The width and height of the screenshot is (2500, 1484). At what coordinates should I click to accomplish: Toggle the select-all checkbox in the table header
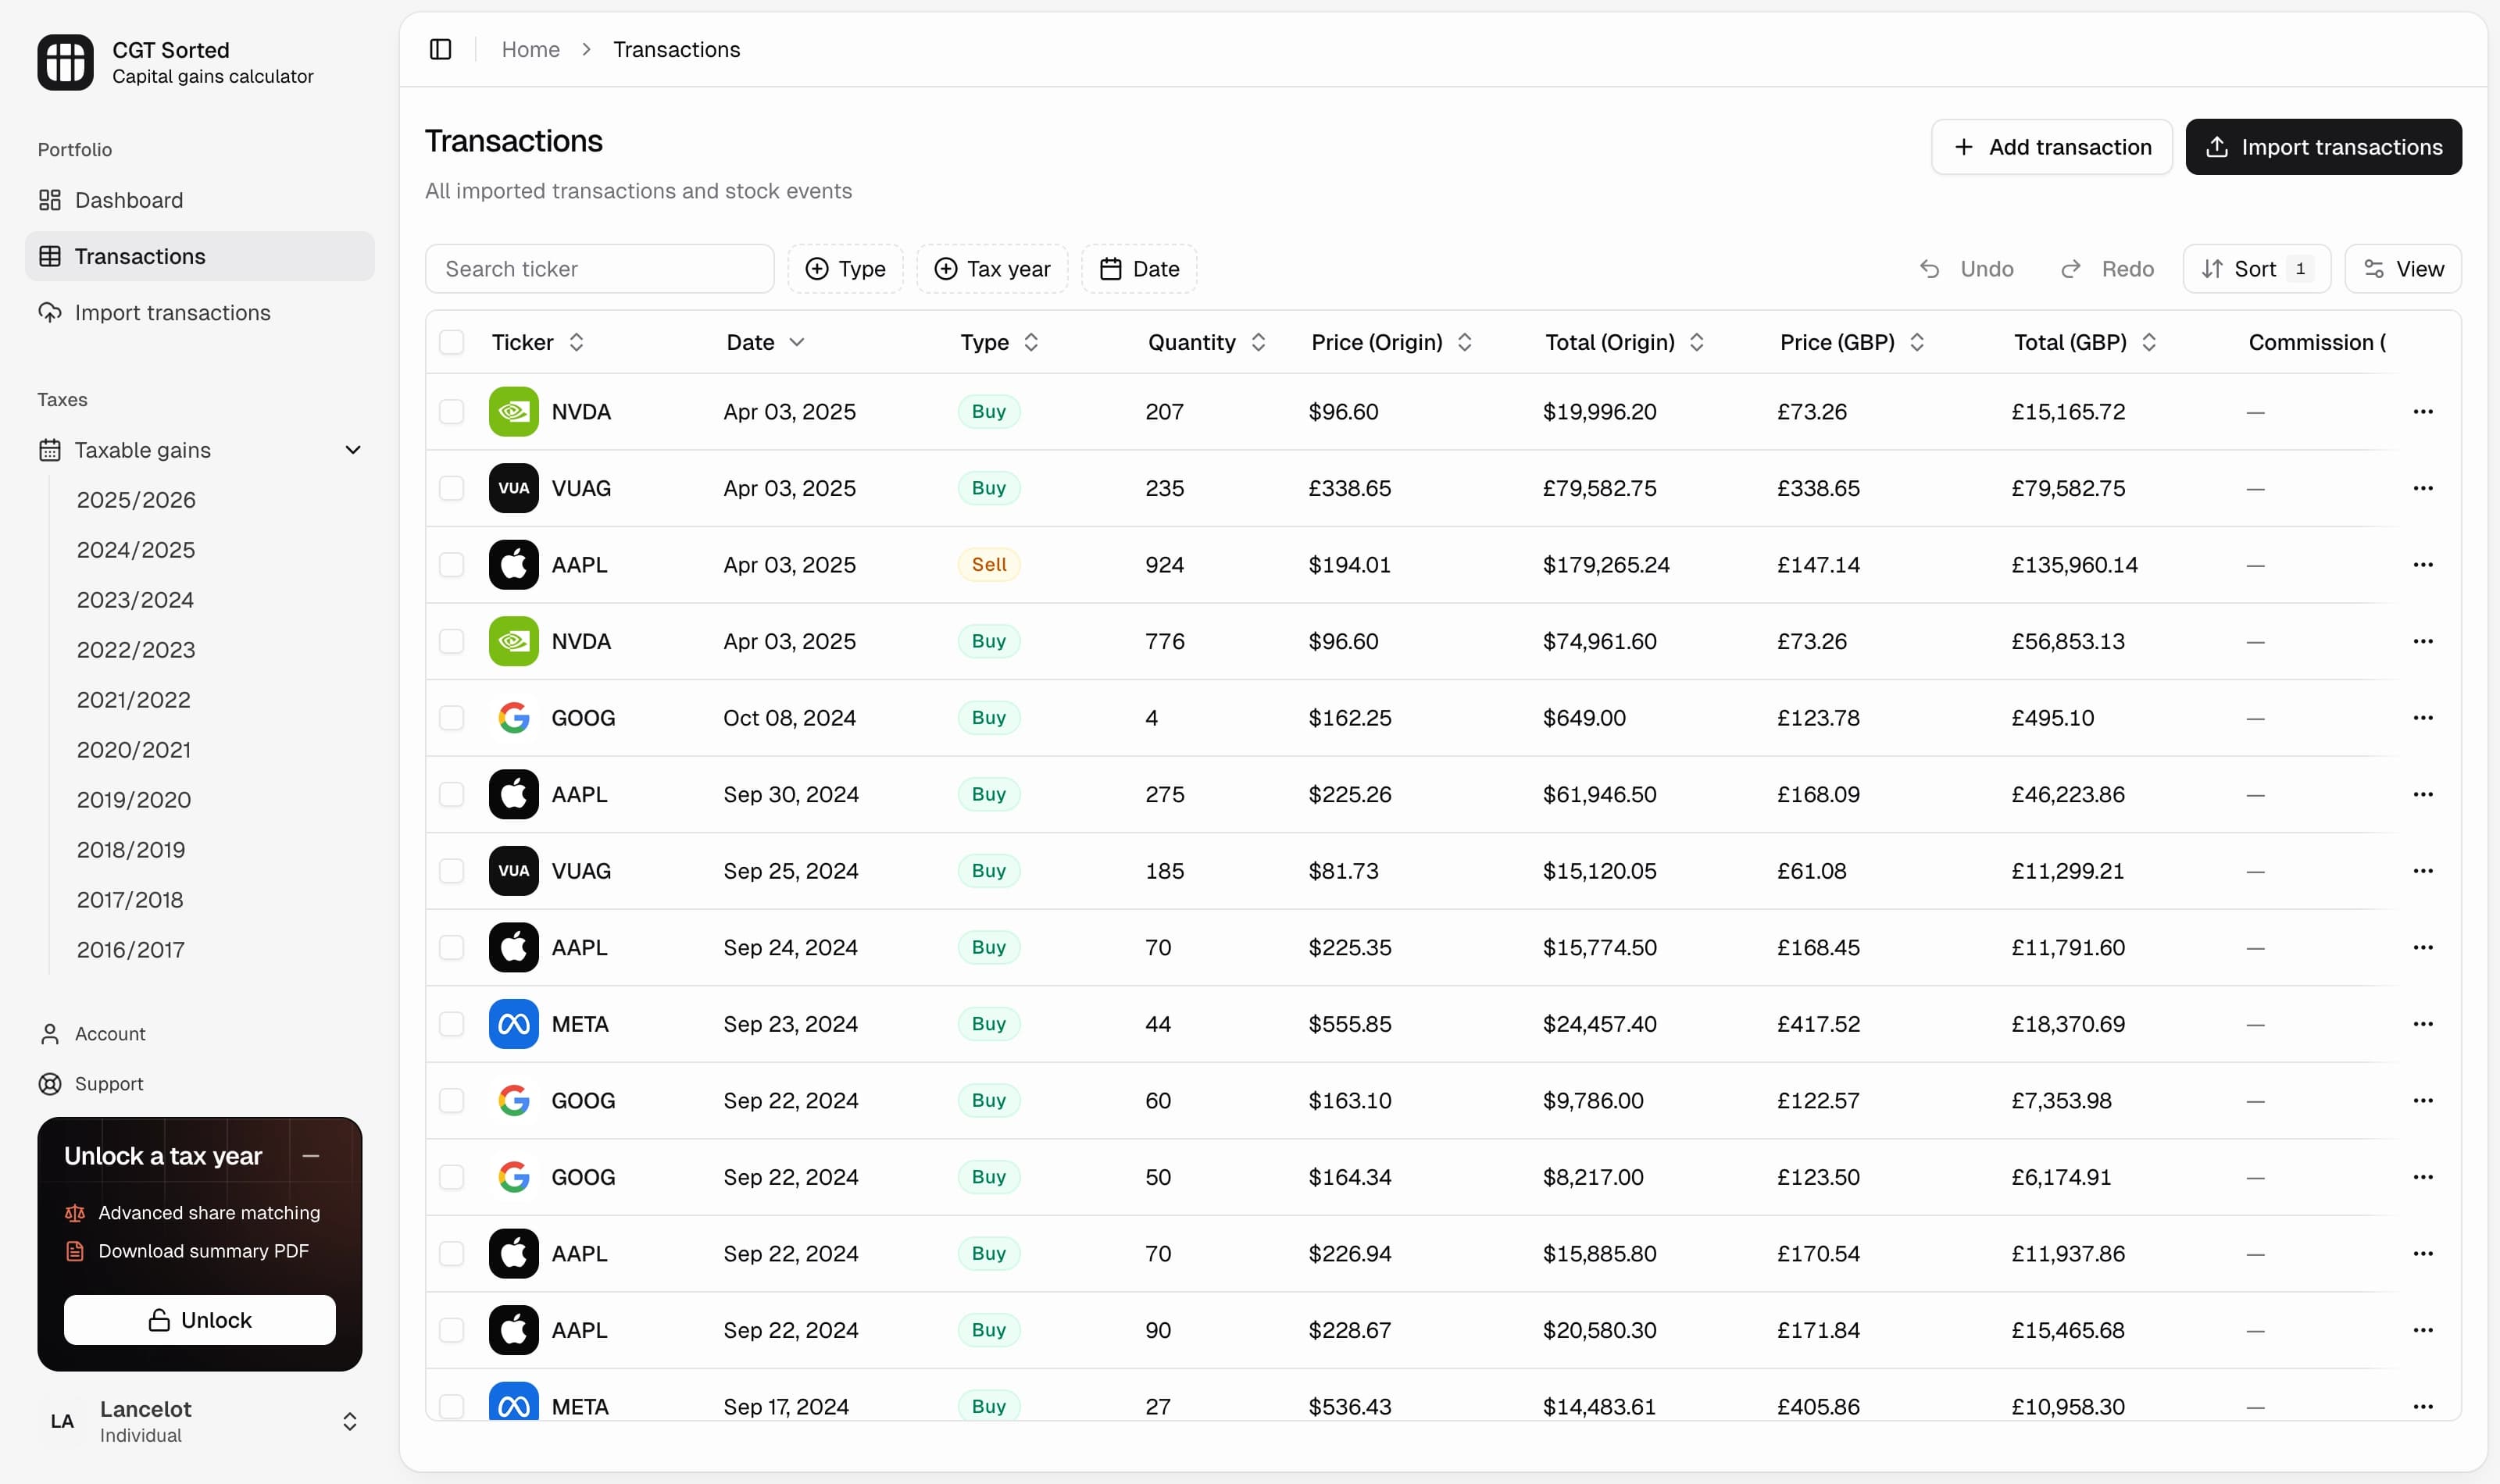point(452,342)
